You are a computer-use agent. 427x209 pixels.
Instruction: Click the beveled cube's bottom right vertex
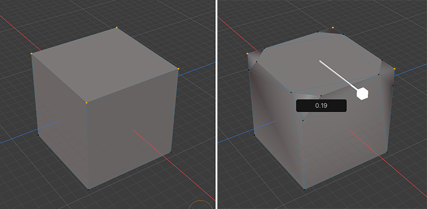tap(387, 152)
